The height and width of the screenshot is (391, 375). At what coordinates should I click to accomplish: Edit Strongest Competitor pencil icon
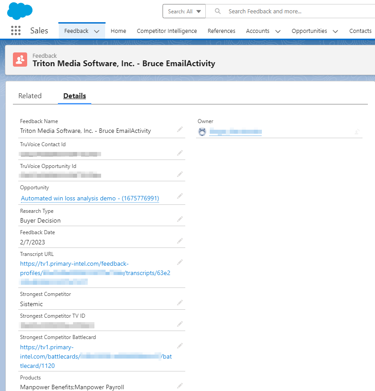[180, 303]
